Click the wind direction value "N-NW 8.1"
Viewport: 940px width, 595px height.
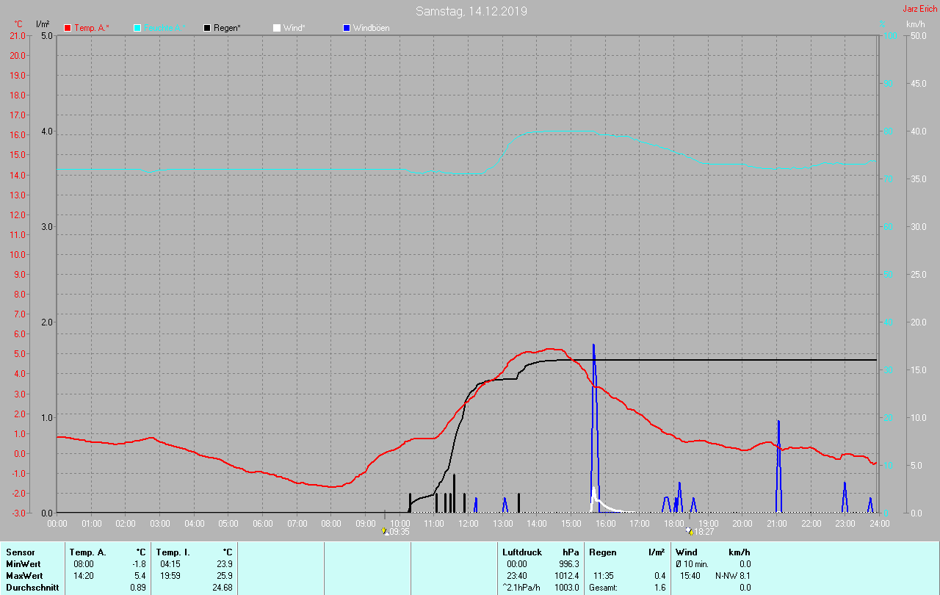pos(733,576)
